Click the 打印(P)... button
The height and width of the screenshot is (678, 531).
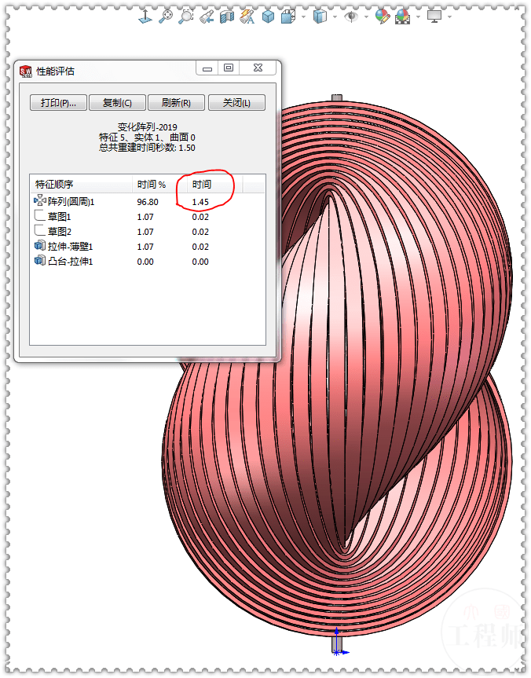point(58,103)
